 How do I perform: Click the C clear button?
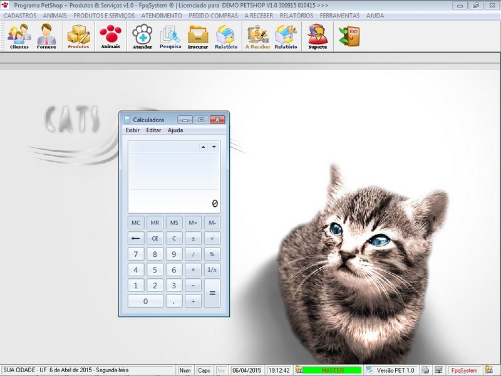coord(174,238)
